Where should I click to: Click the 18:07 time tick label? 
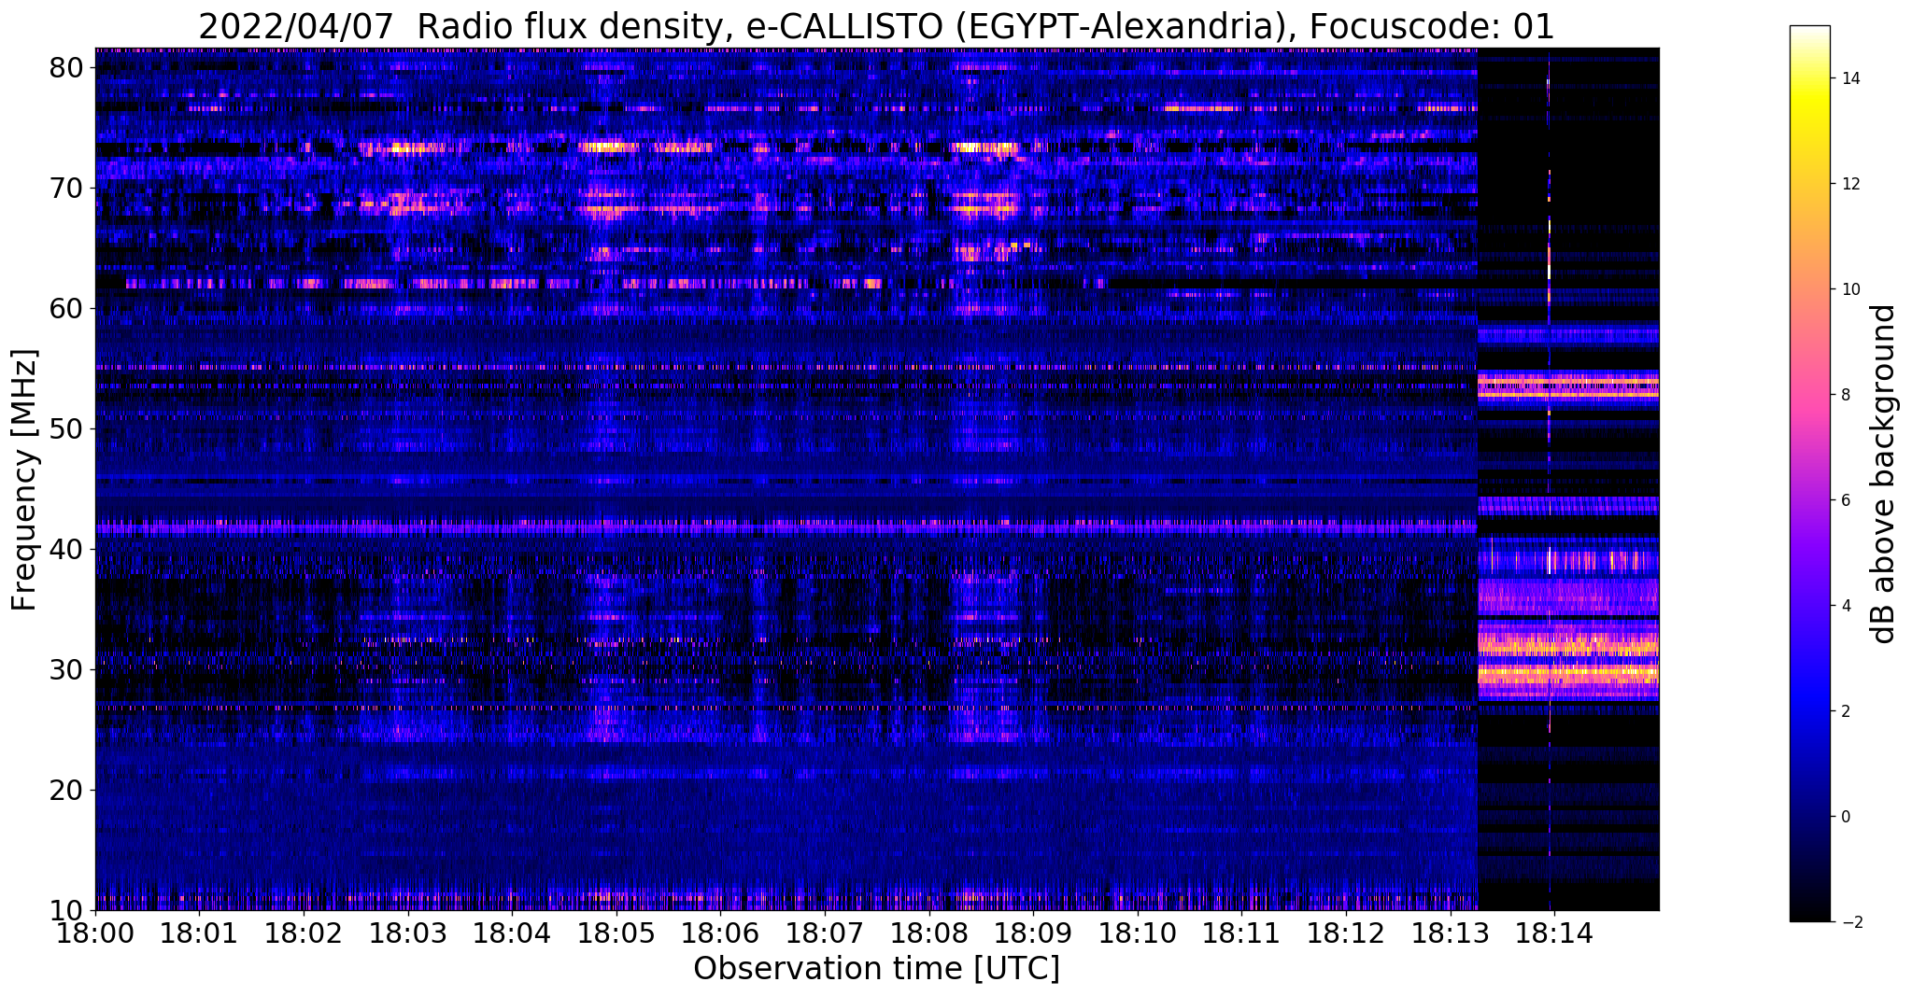tap(825, 933)
